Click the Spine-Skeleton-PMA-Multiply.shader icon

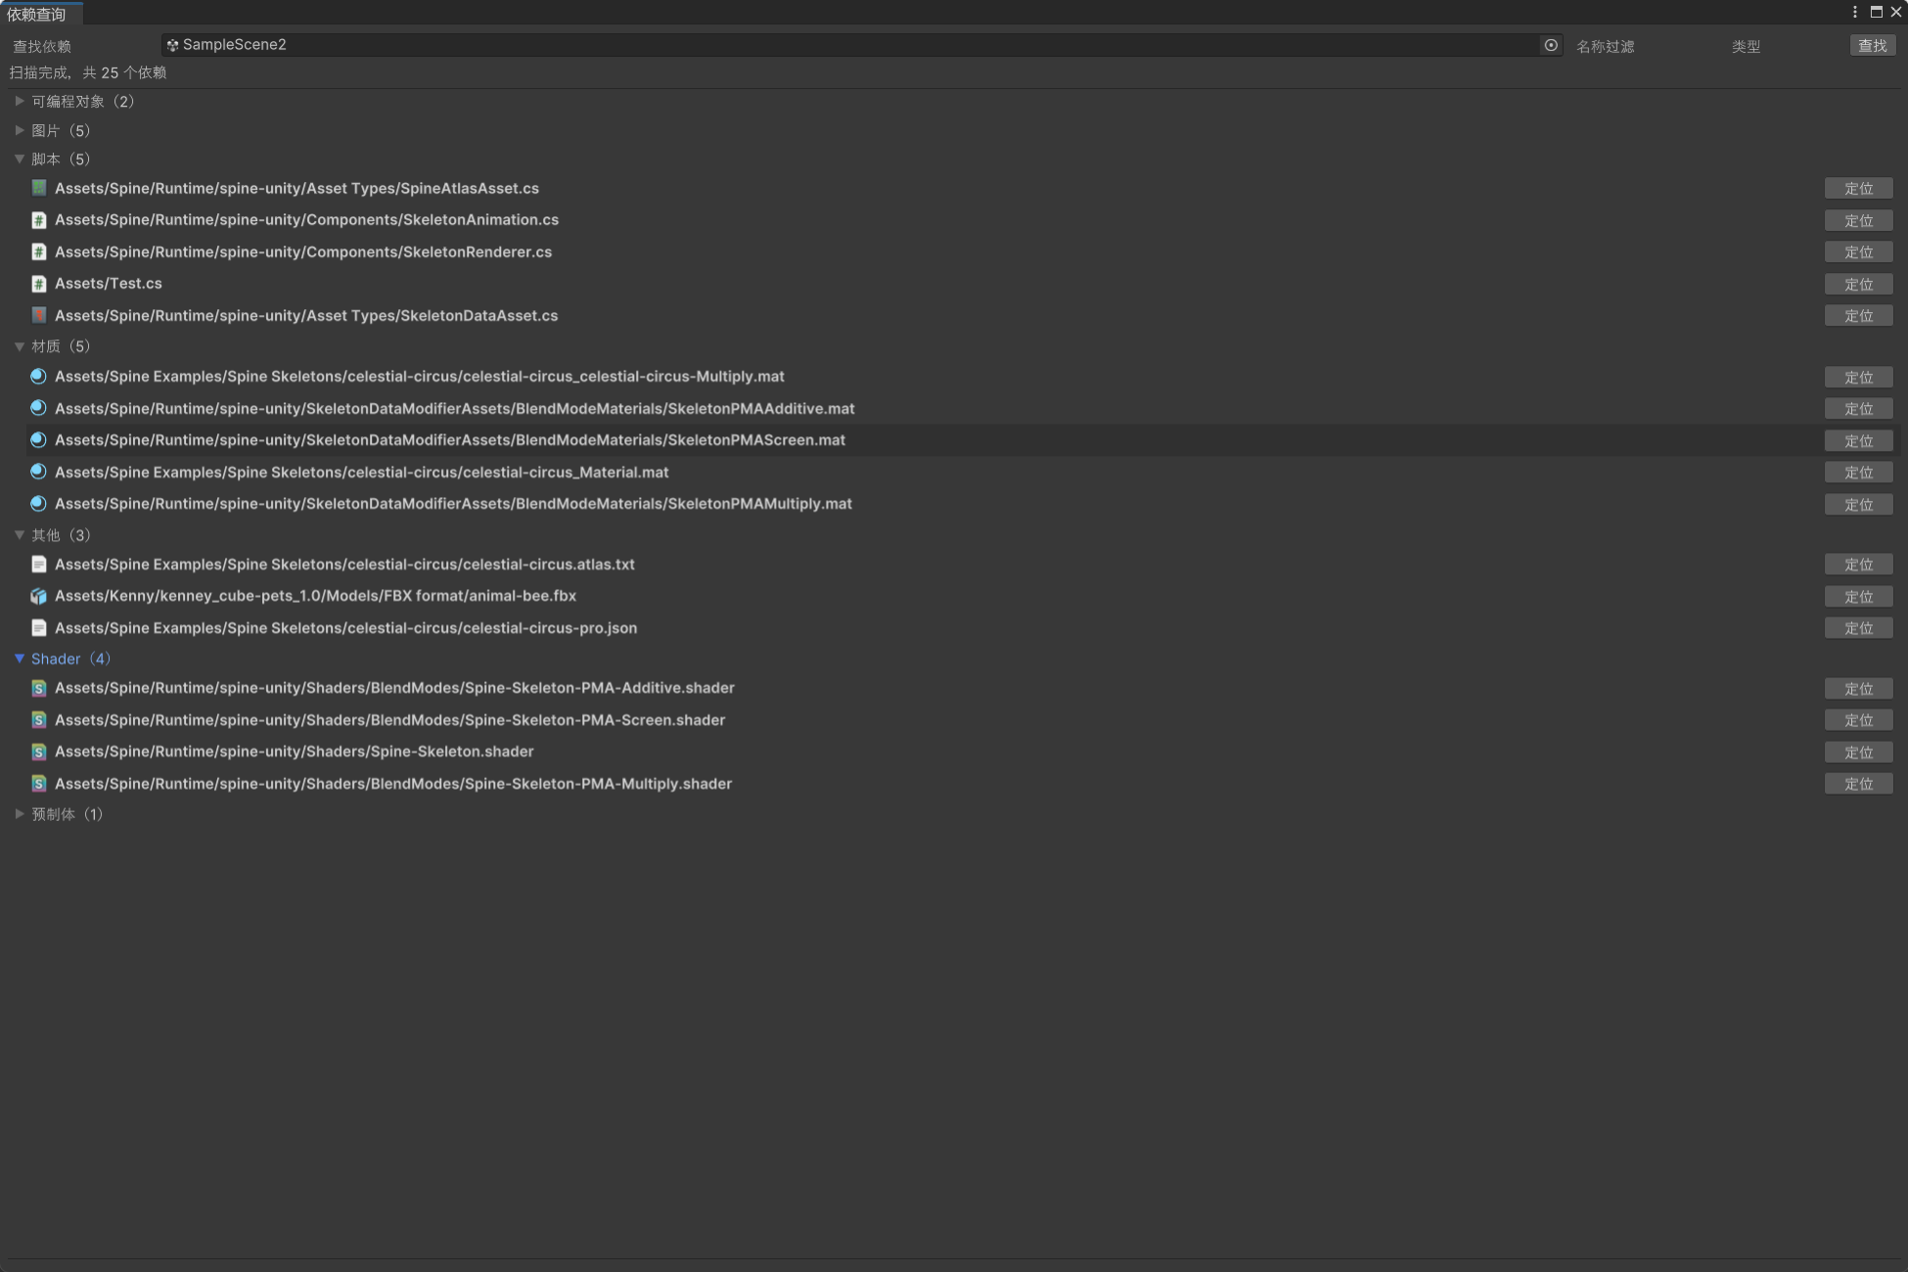pyautogui.click(x=39, y=784)
